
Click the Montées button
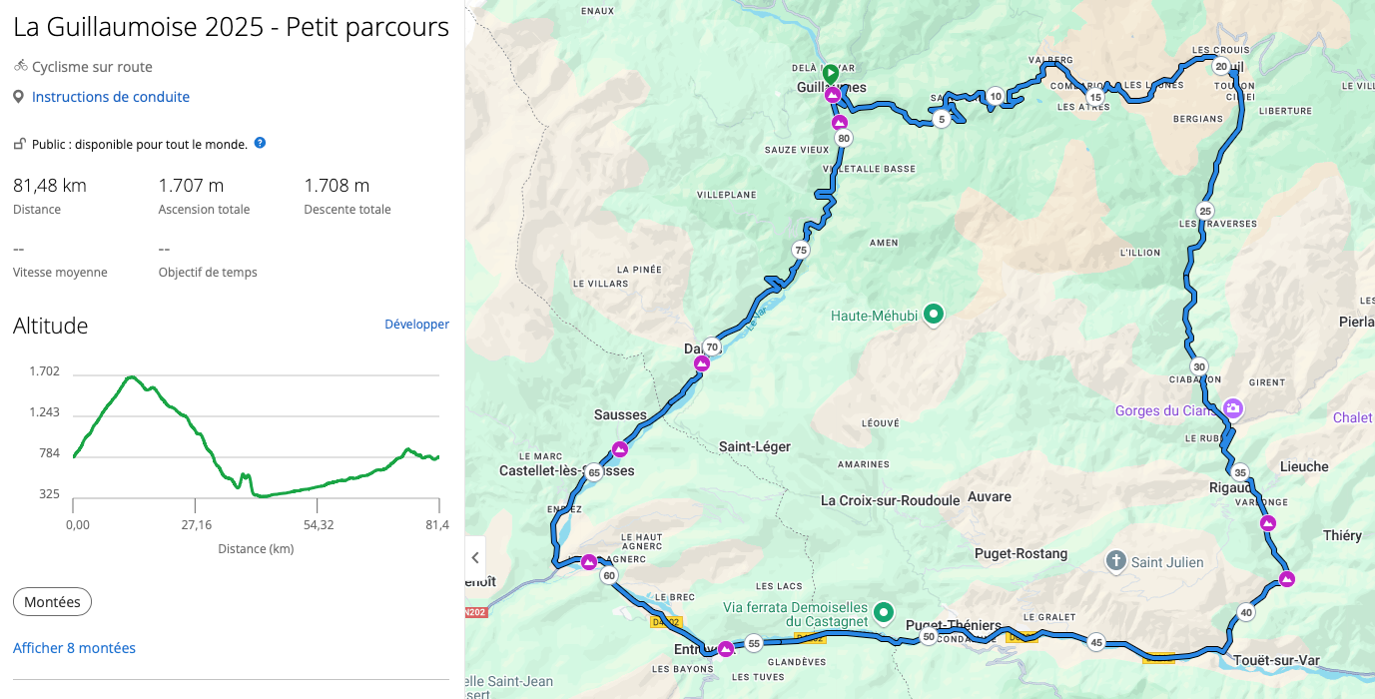(x=52, y=602)
